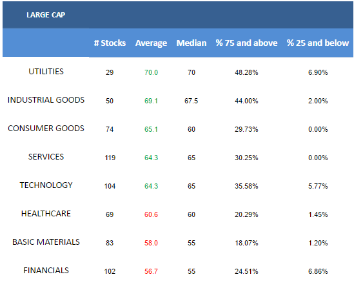This screenshot has width=354, height=290.
Task: Select the INDUSTRIAL GOODS row label
Action: tap(46, 100)
